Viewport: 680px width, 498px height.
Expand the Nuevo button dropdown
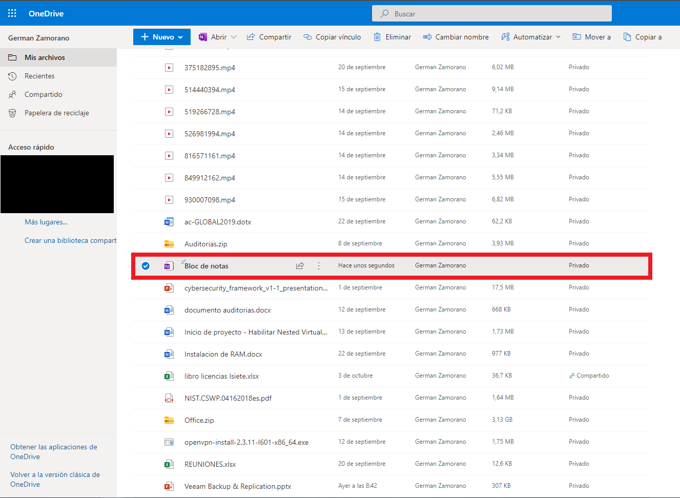tap(180, 37)
